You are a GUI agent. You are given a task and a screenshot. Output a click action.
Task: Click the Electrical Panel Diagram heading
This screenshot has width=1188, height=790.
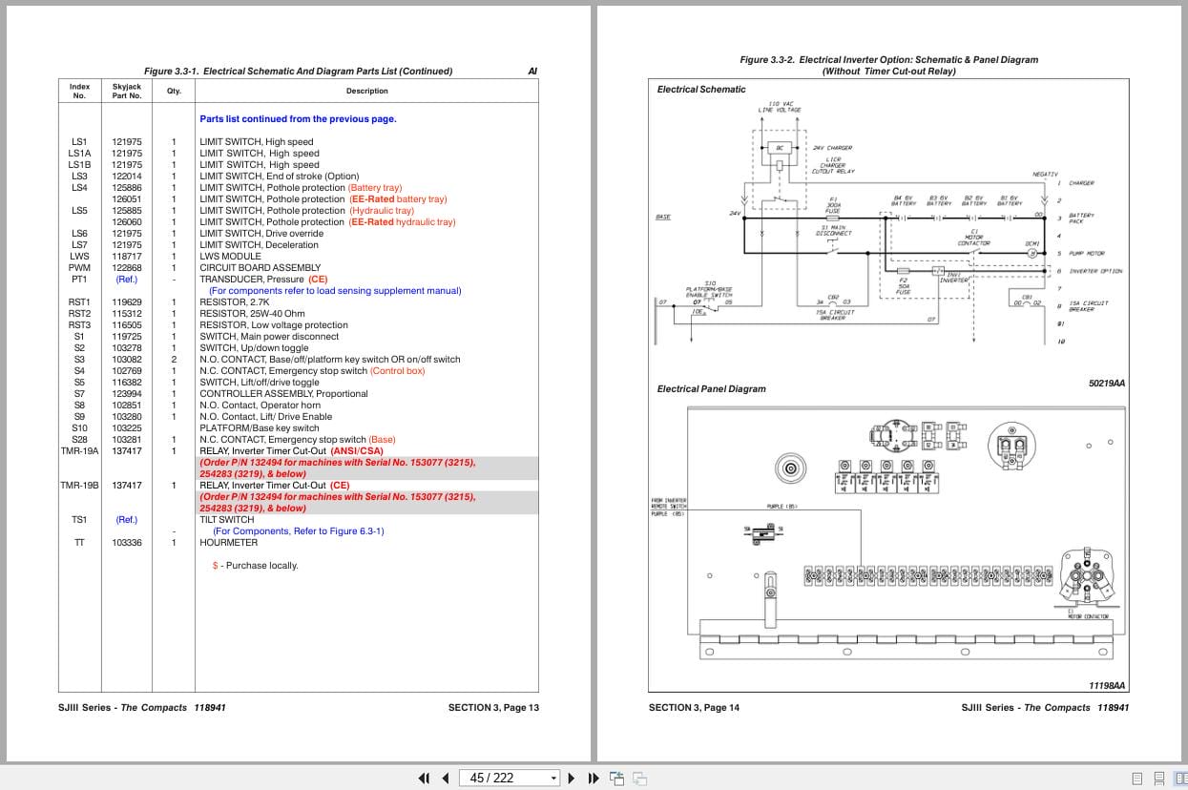click(x=711, y=388)
